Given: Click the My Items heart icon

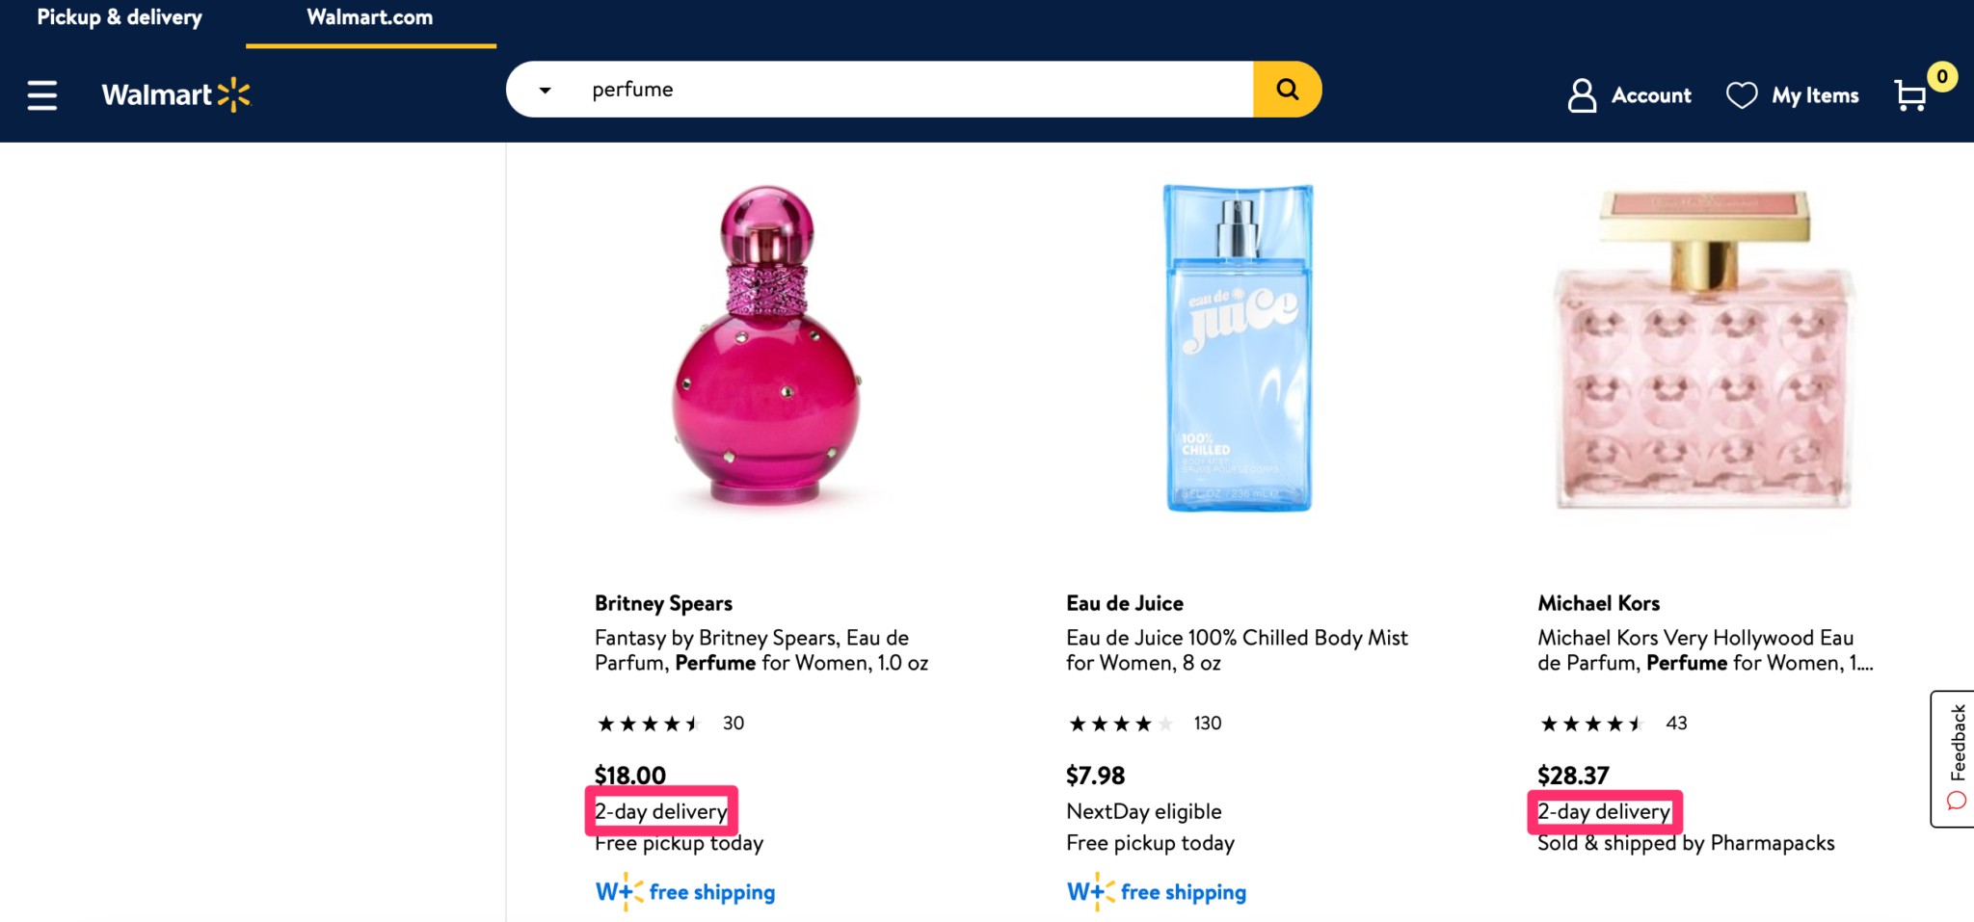Looking at the screenshot, I should click(x=1741, y=94).
